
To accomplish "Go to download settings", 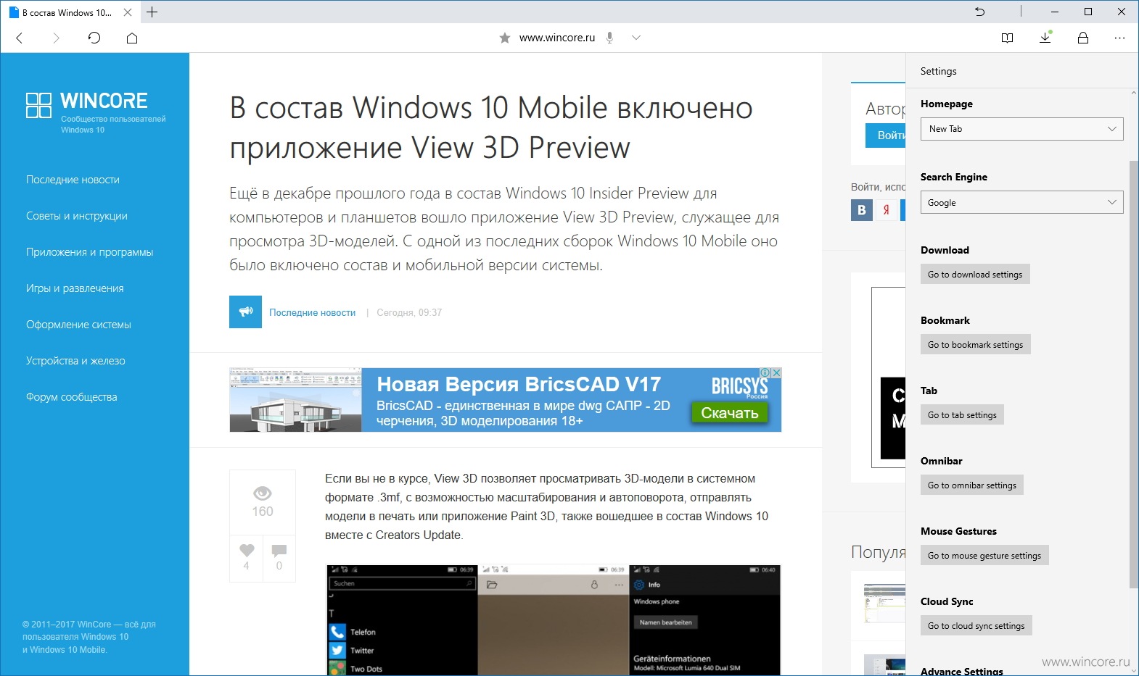I will [975, 275].
